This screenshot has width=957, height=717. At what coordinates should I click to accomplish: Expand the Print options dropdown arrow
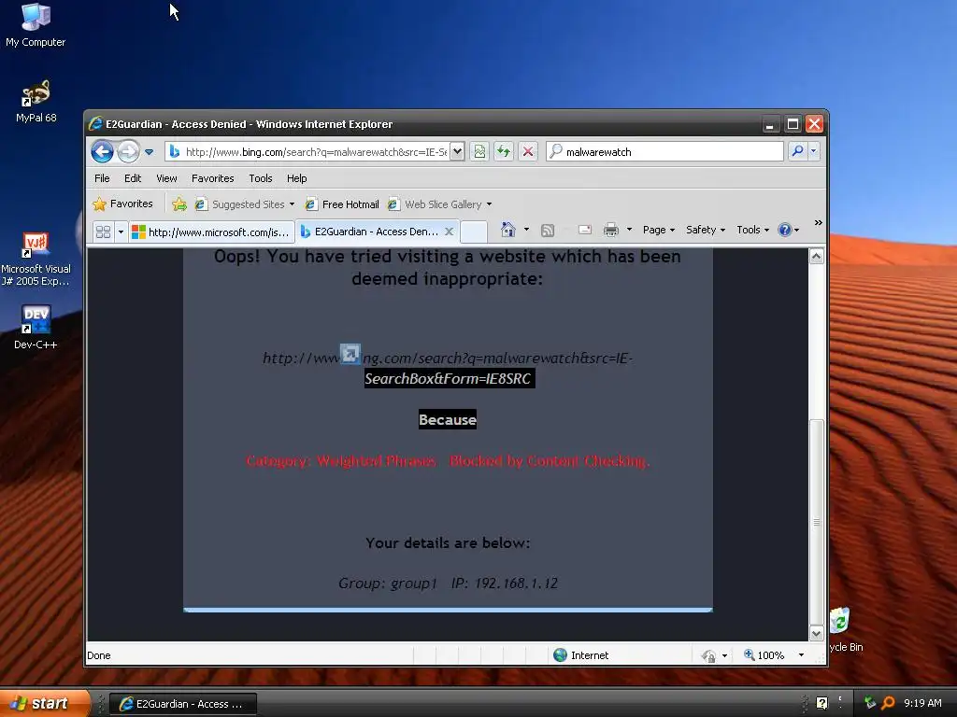[x=629, y=230]
